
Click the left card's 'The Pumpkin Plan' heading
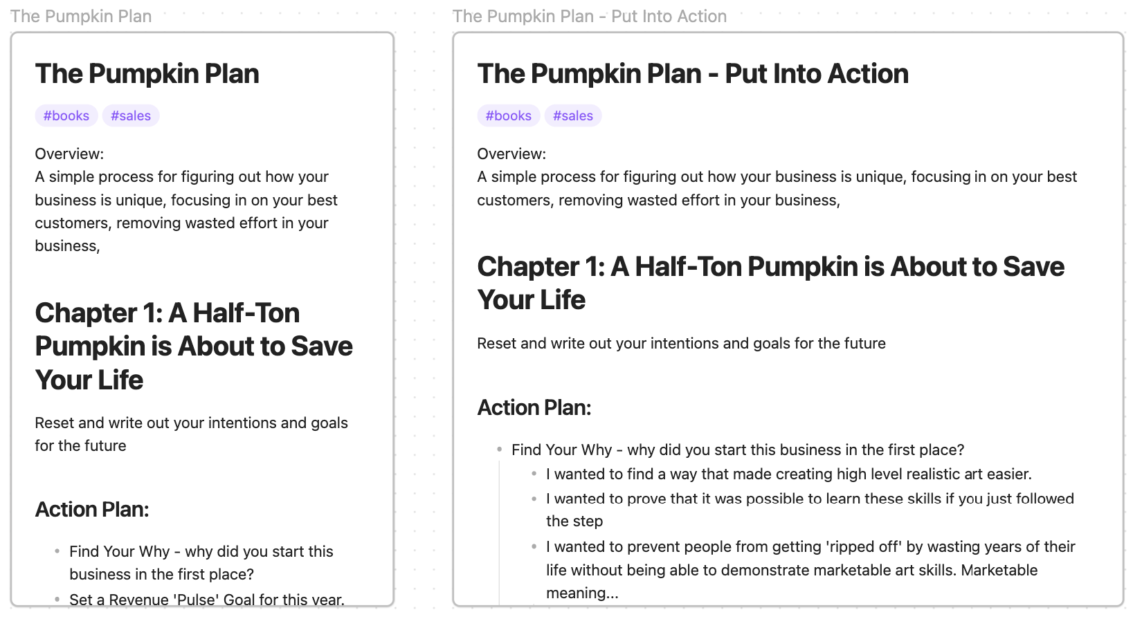pos(147,74)
